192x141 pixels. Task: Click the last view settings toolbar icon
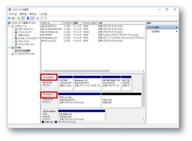point(46,18)
